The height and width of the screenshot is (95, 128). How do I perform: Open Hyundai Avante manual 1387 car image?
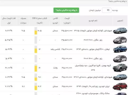pyautogui.click(x=120, y=77)
